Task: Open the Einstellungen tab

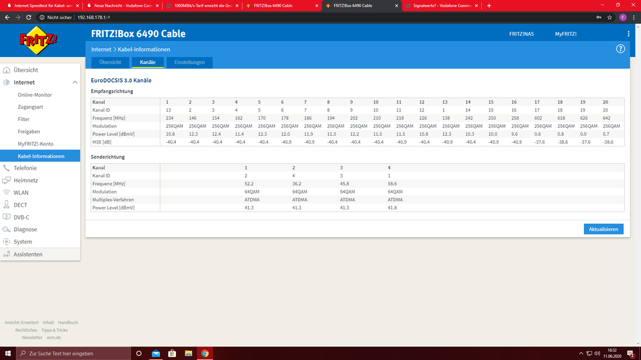Action: (x=190, y=62)
